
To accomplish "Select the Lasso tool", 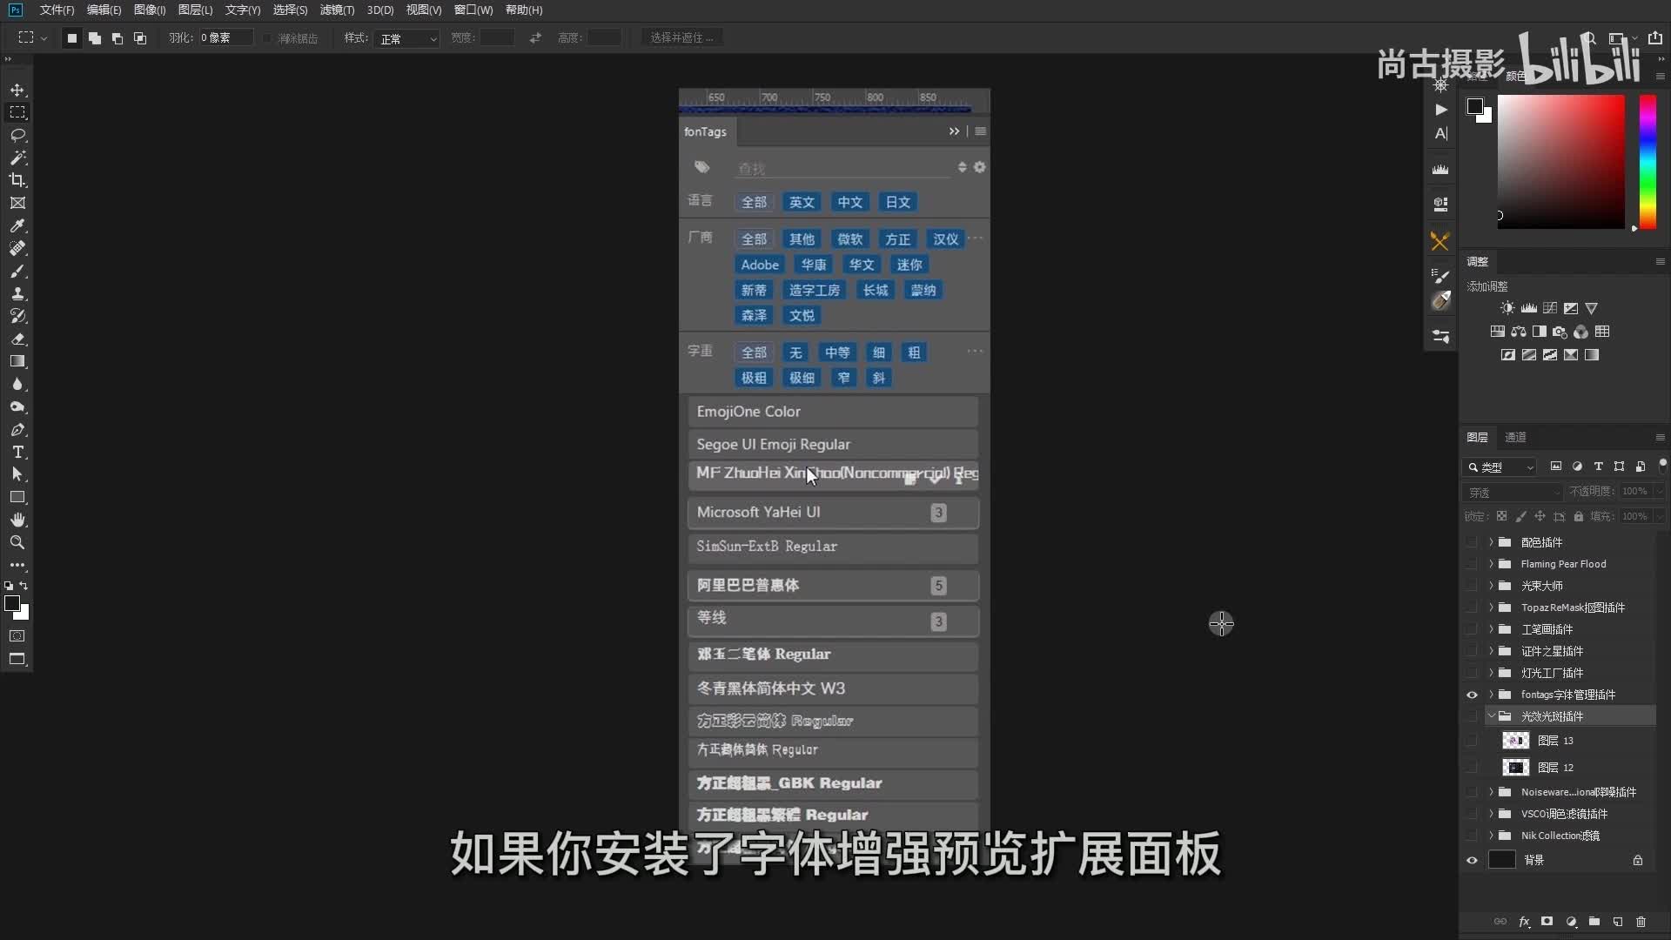I will (x=17, y=135).
